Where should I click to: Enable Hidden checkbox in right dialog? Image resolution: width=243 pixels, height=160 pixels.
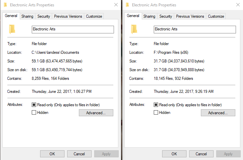tap(156, 112)
